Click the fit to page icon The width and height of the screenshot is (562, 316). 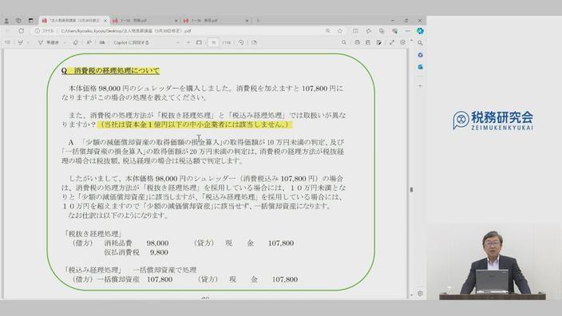pyautogui.click(x=199, y=42)
